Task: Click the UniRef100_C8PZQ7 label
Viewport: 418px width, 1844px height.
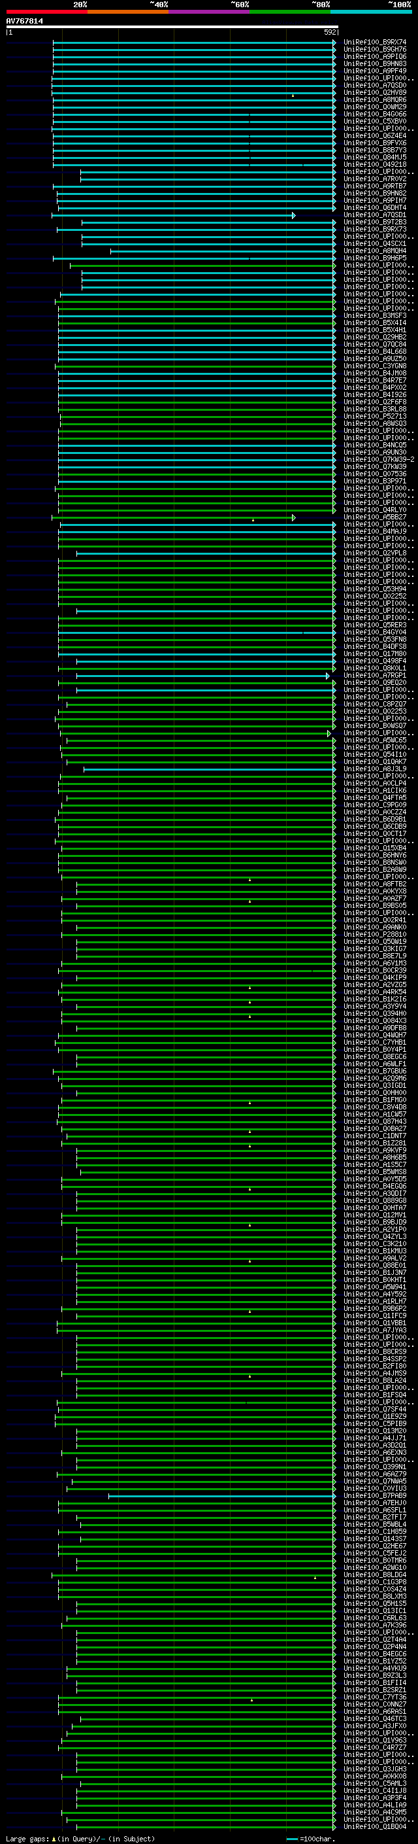Action: pyautogui.click(x=375, y=704)
